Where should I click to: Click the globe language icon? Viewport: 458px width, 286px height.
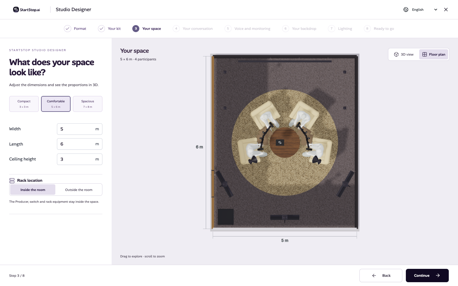pos(406,10)
